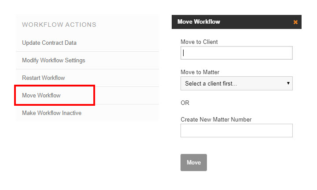Select Modify Workflow Settings

pyautogui.click(x=54, y=61)
